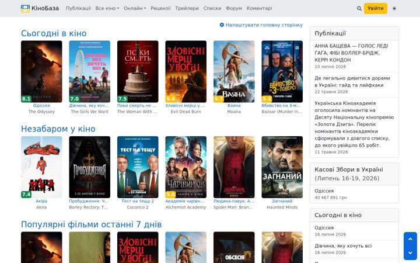The width and height of the screenshot is (420, 263).
Task: Toggle the light/dark theme sun icon
Action: coord(394,9)
